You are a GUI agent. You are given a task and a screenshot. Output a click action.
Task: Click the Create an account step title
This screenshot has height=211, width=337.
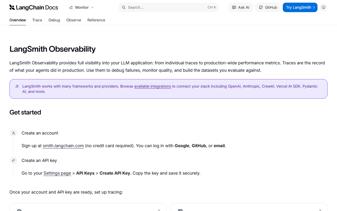click(40, 133)
